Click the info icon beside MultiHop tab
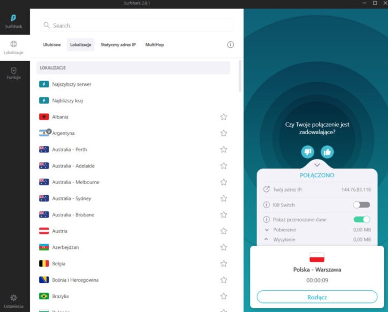388x312 pixels. coord(230,45)
